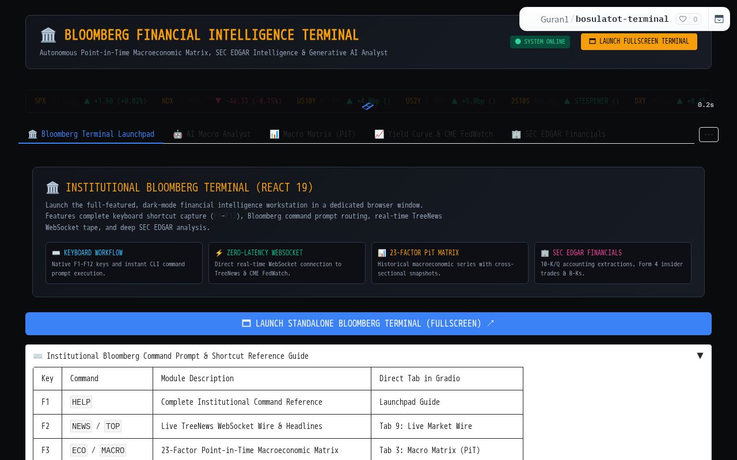Click the US10Y ticker entry in the tape
The height and width of the screenshot is (460, 737).
point(344,101)
